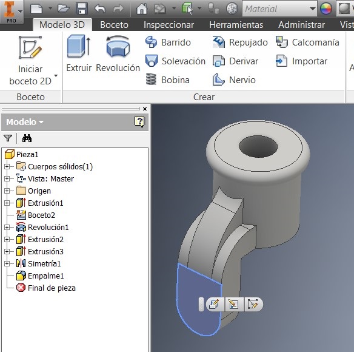Click the Boceto panel label
Viewport: 354px width, 352px height.
30,97
